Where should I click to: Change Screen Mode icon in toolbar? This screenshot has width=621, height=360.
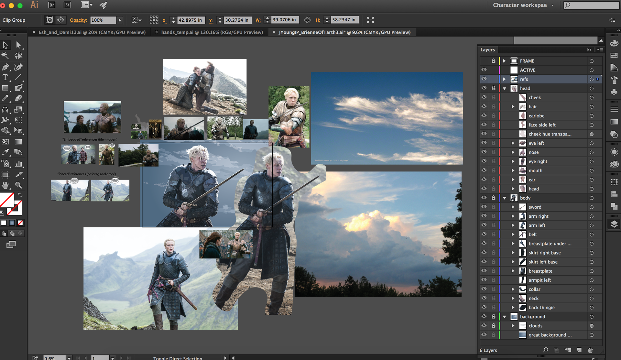pyautogui.click(x=11, y=245)
